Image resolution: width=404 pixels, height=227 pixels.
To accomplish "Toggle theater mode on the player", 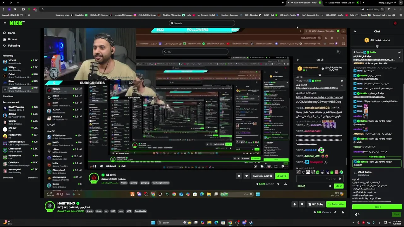I will pos(269,166).
